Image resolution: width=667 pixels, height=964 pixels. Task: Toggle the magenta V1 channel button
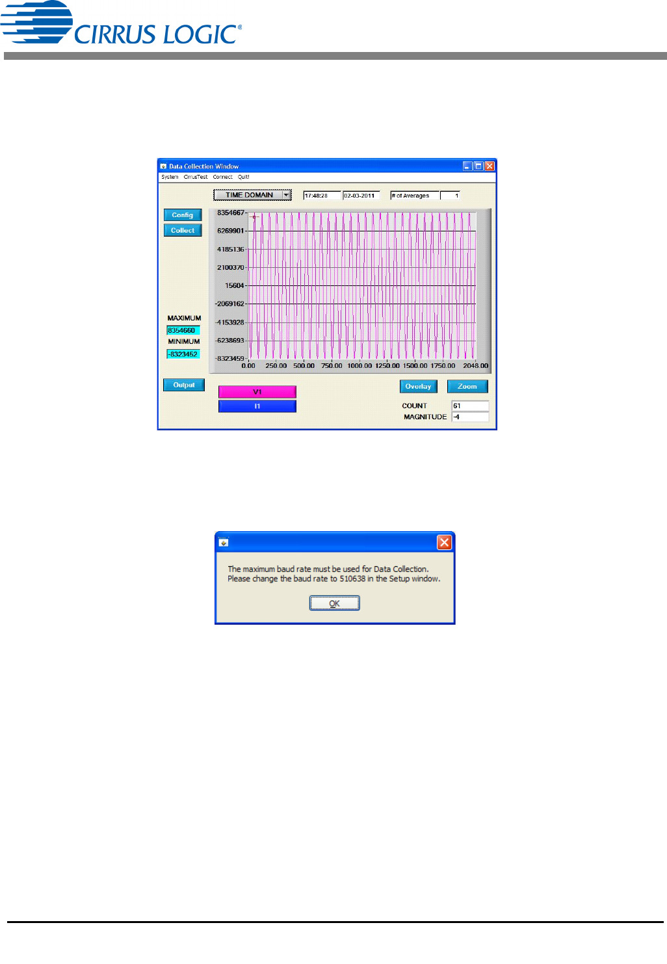[257, 392]
